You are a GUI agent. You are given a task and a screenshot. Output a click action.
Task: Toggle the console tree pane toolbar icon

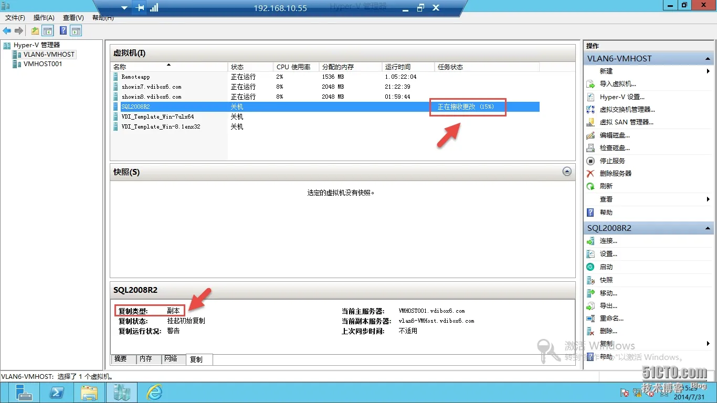point(48,31)
